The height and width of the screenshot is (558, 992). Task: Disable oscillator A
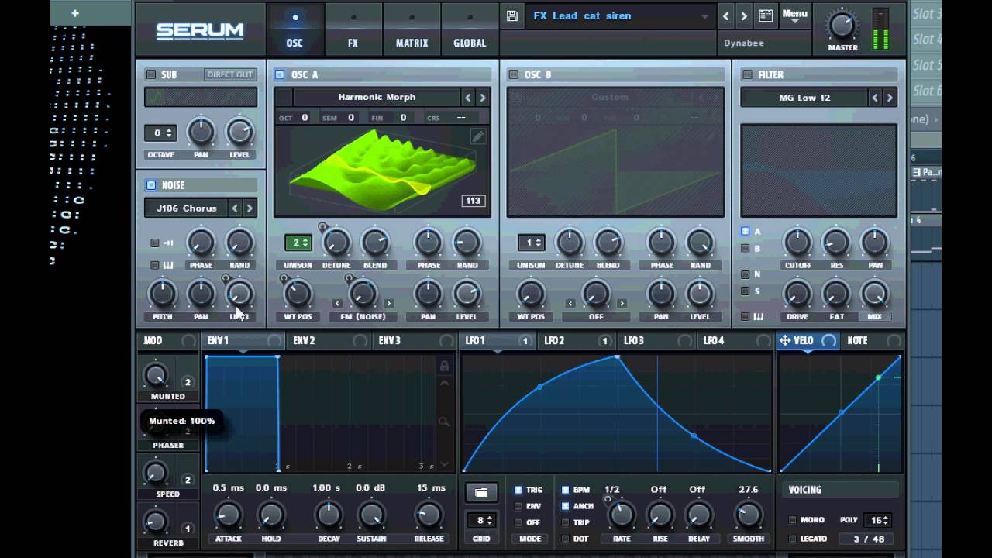coord(280,74)
